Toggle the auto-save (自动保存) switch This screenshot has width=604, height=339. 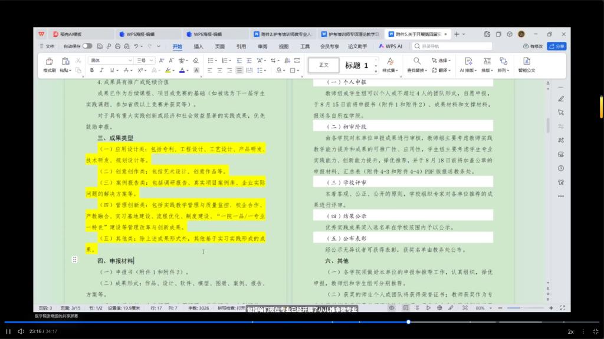(x=87, y=46)
